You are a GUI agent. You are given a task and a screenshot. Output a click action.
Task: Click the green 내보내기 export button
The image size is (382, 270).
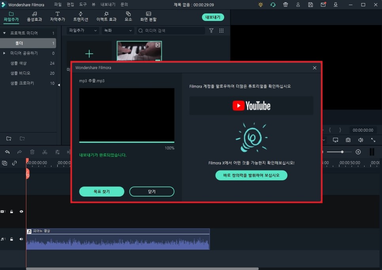213,17
